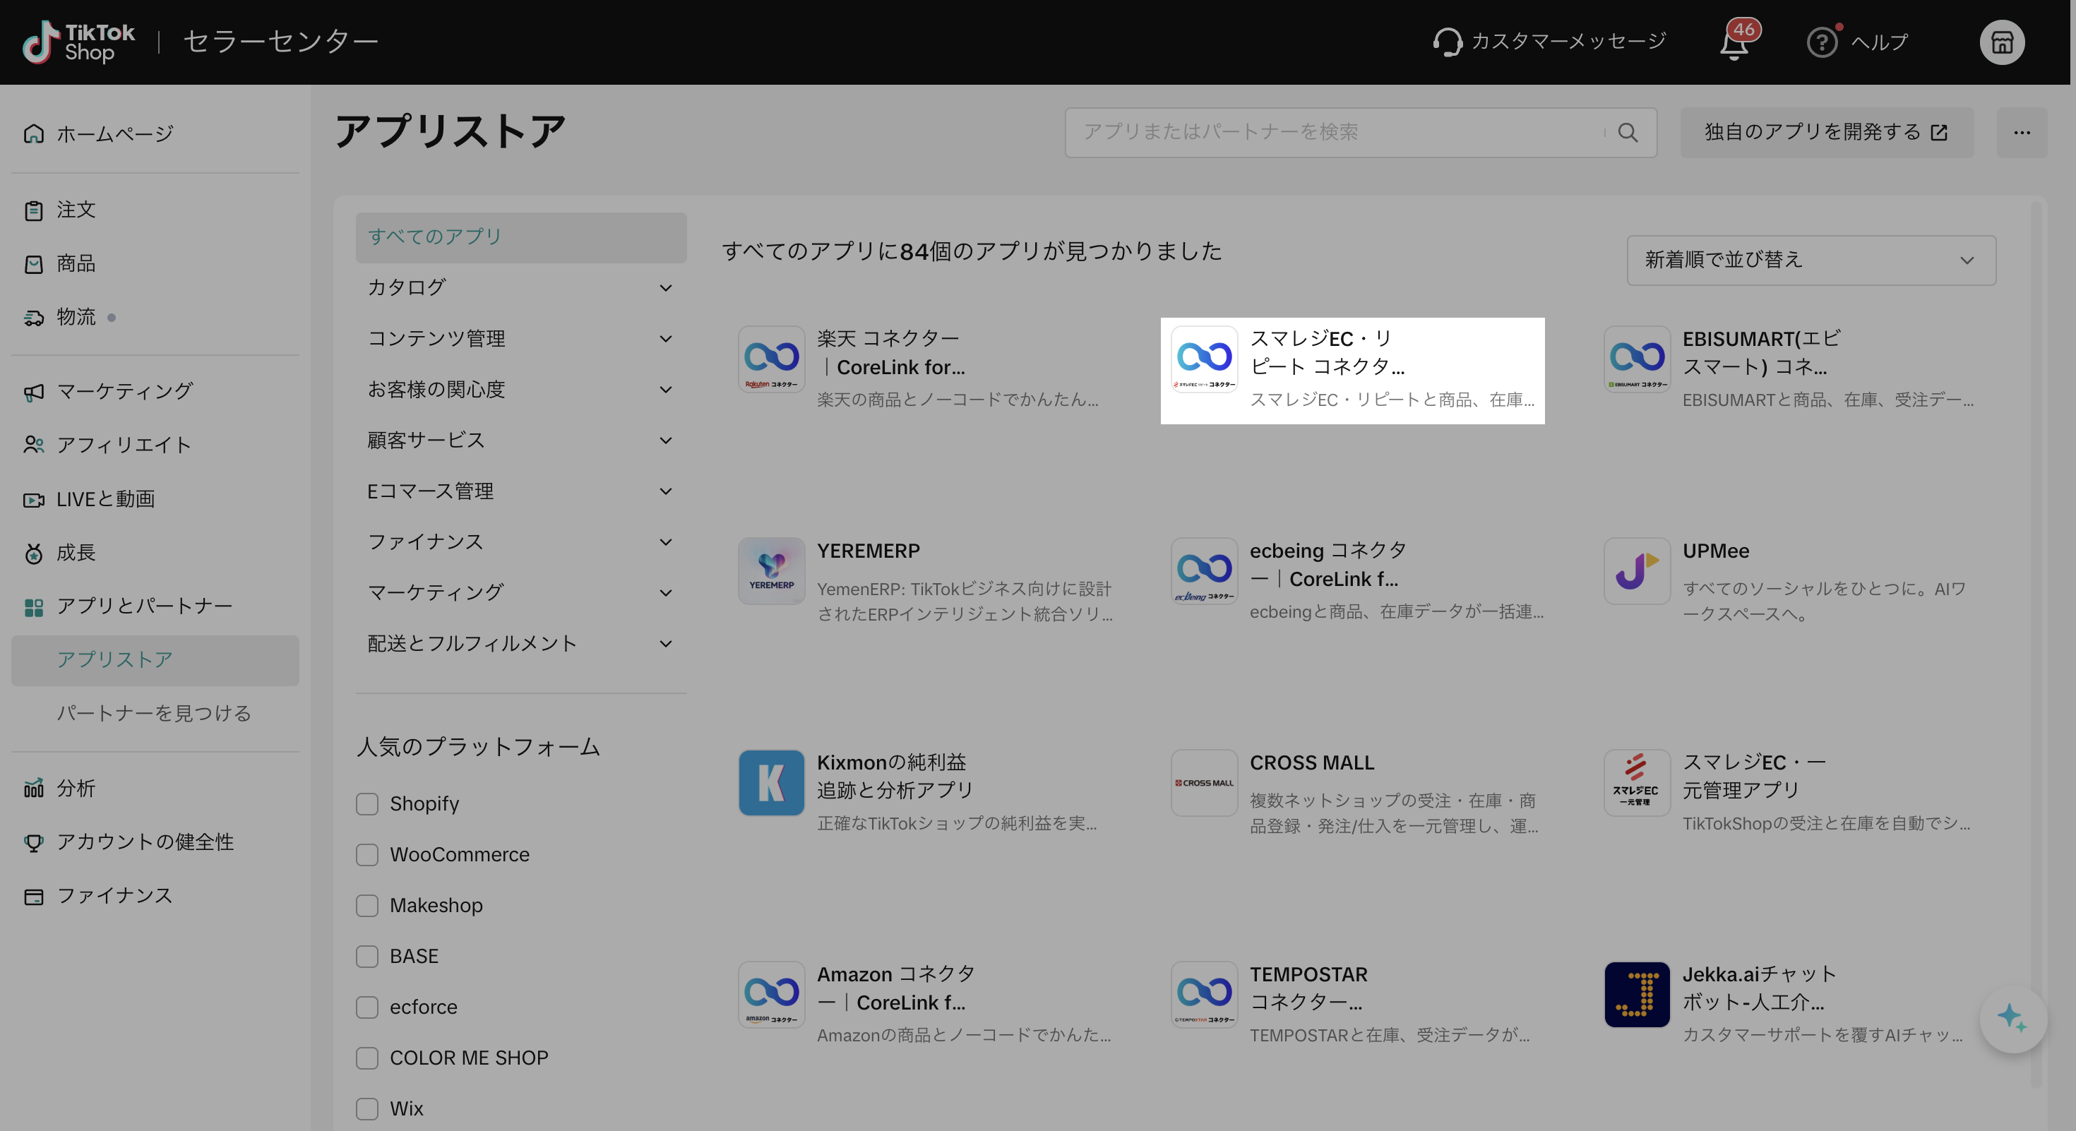Viewport: 2076px width, 1131px height.
Task: Open the help question mark icon
Action: (1821, 42)
